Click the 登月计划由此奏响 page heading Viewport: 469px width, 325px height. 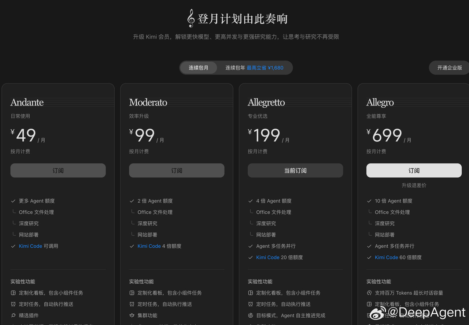coord(243,19)
